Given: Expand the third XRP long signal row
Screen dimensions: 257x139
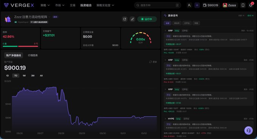Looking at the screenshot, I should coord(165,89).
